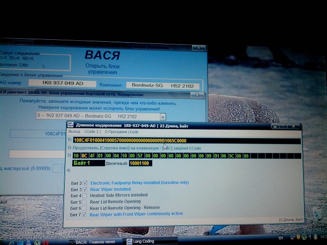Open О Программе LCode menu
Viewport: 327px width, 245px height.
point(122,132)
